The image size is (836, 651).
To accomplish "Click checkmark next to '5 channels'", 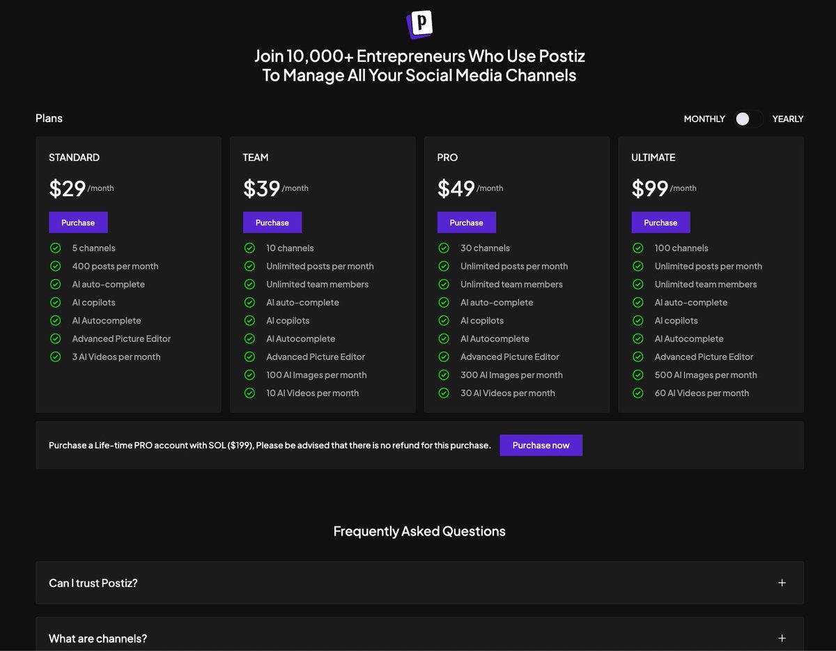I will 56,248.
